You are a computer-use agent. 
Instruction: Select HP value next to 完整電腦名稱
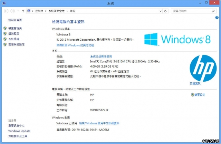click(x=92, y=100)
